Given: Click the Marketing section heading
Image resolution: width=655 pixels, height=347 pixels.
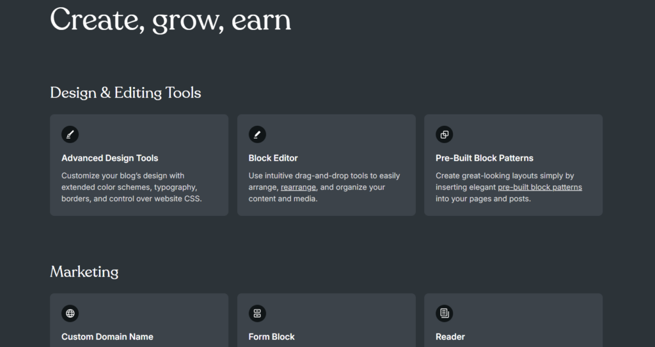Looking at the screenshot, I should pyautogui.click(x=84, y=272).
